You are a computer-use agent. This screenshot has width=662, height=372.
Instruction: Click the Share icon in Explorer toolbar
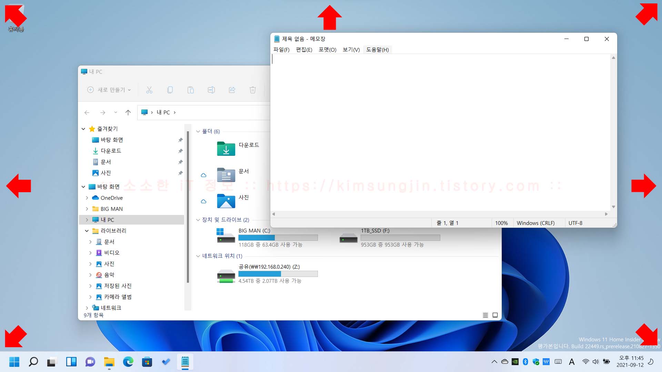232,90
